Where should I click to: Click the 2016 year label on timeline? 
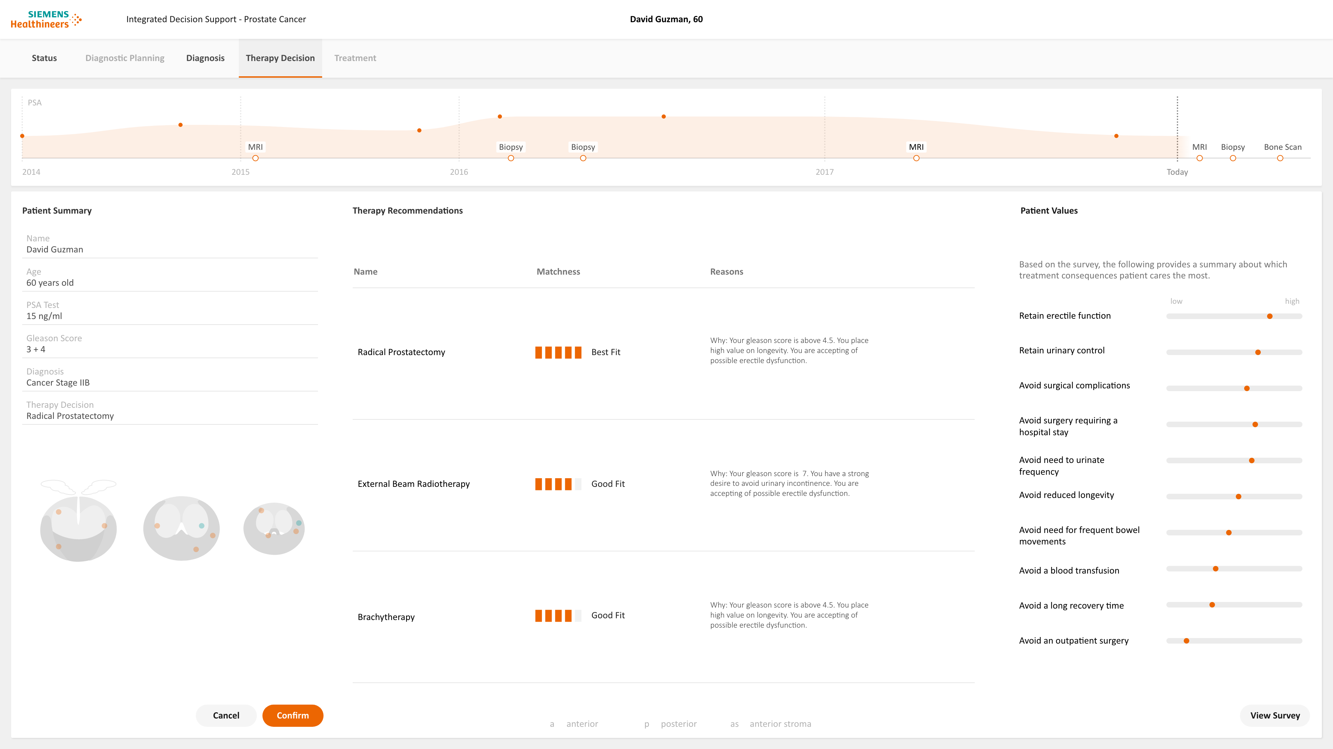tap(459, 172)
